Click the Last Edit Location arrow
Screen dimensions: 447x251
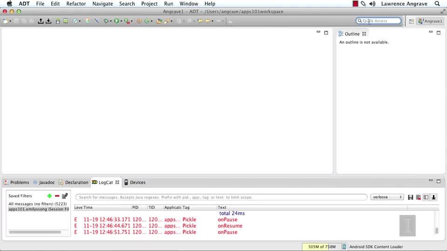[x=200, y=21]
